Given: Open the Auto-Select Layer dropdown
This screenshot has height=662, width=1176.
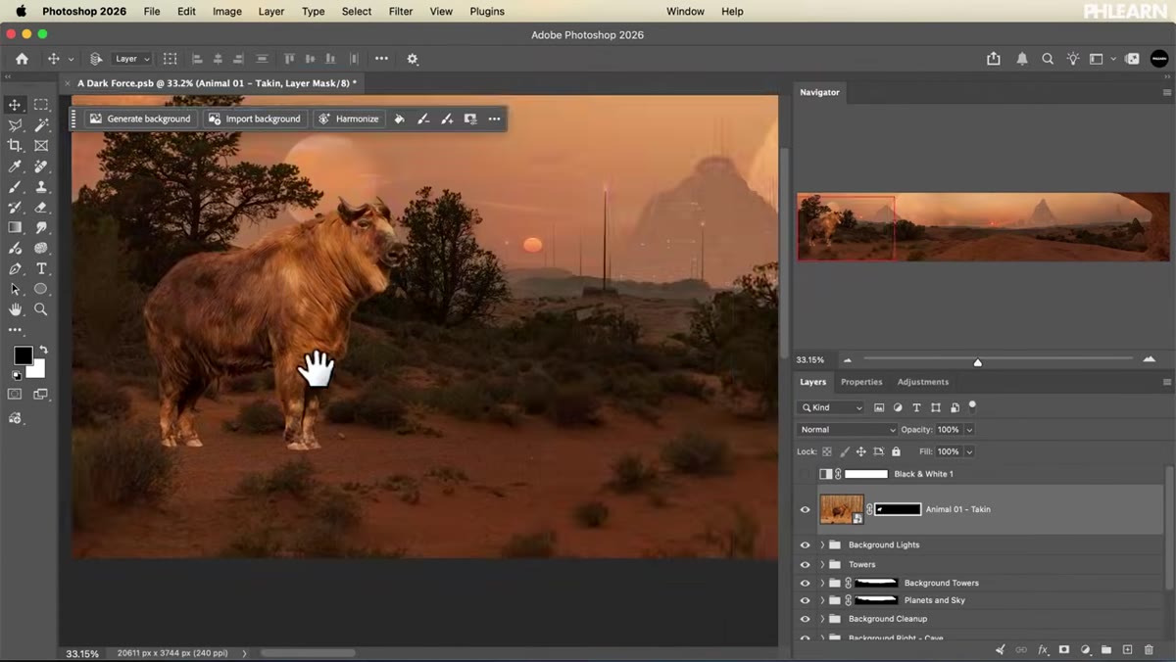Looking at the screenshot, I should (x=131, y=59).
